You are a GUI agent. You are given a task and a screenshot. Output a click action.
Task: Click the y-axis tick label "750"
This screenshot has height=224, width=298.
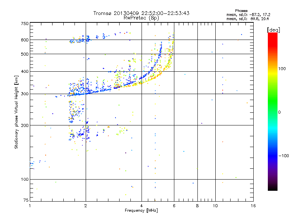coord(25,24)
